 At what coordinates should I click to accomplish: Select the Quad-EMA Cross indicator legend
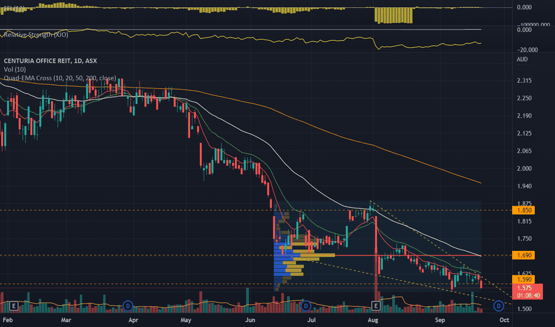(x=60, y=78)
